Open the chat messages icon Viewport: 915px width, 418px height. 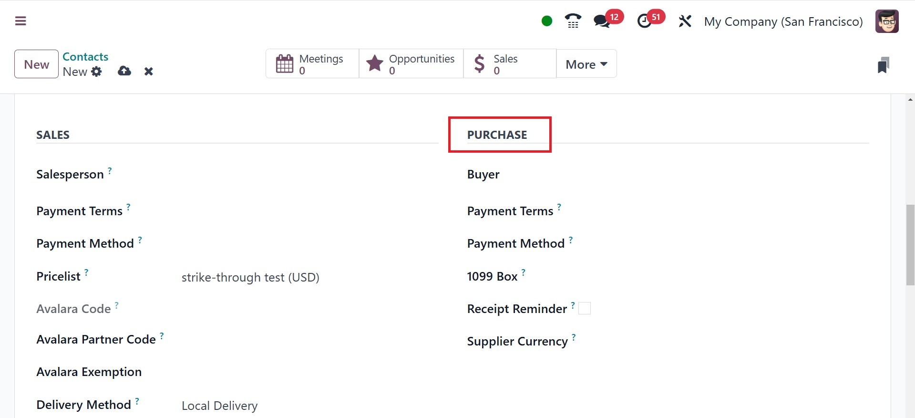click(x=602, y=21)
